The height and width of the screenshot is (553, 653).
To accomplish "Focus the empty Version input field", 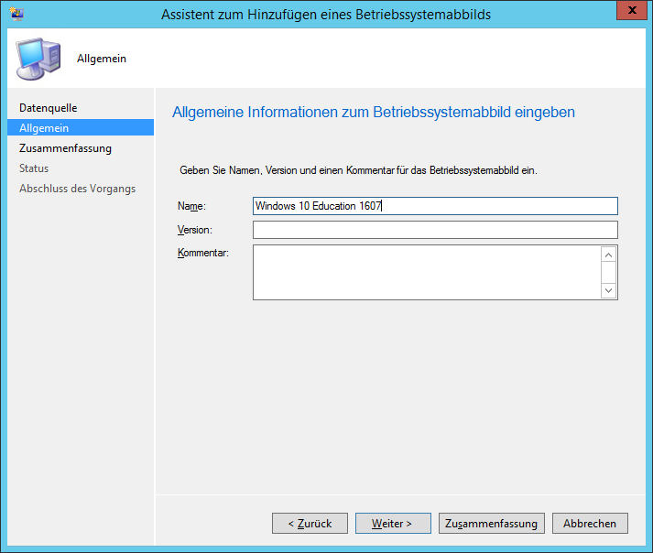I will [x=435, y=230].
